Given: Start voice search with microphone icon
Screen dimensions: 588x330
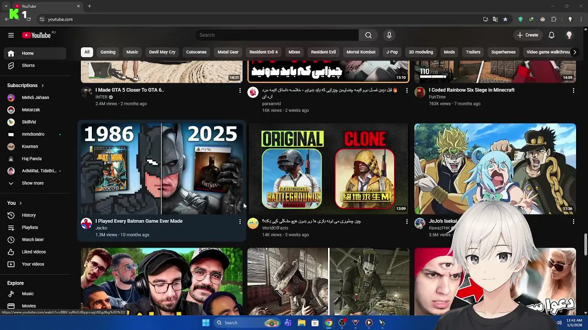Looking at the screenshot, I should [x=389, y=35].
